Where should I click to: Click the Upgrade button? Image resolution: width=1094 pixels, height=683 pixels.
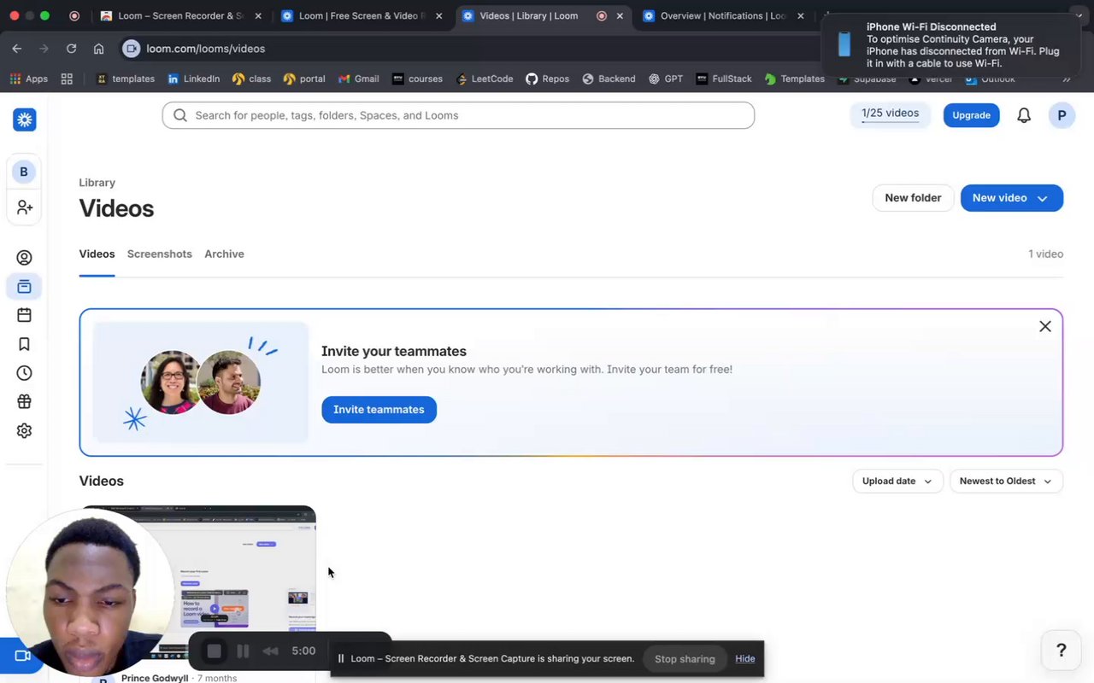coord(971,115)
